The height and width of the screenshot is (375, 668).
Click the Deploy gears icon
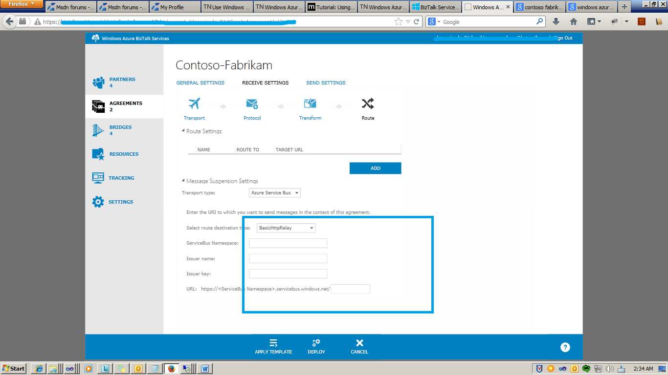[316, 343]
